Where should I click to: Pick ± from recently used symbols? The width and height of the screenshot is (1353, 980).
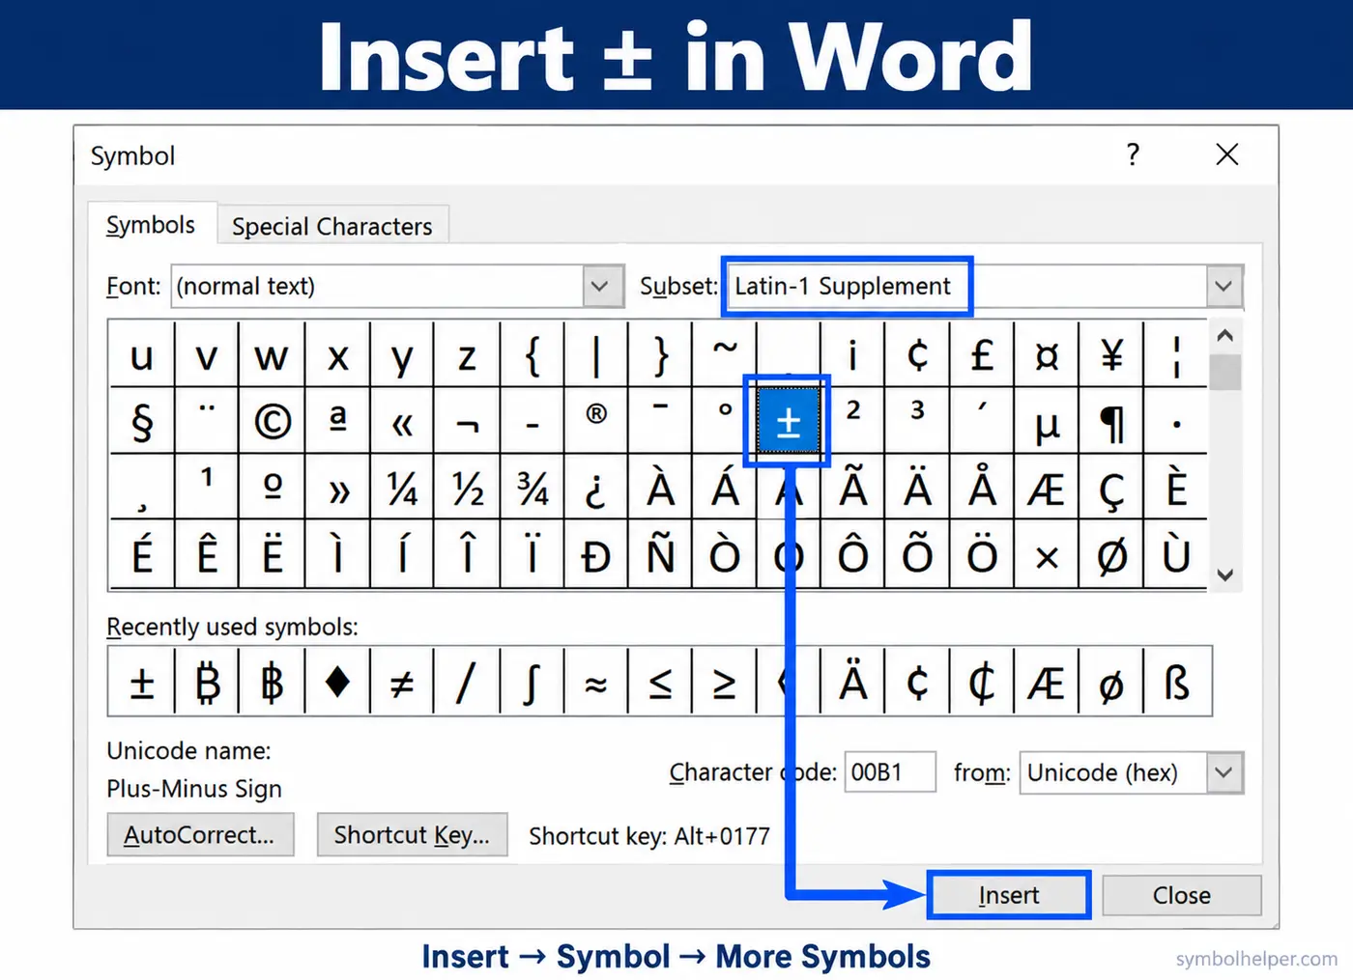coord(142,683)
